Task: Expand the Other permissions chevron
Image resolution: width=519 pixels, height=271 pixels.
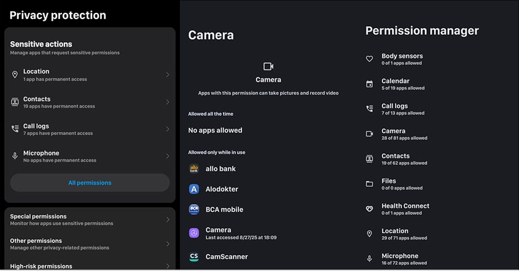Action: pos(168,244)
